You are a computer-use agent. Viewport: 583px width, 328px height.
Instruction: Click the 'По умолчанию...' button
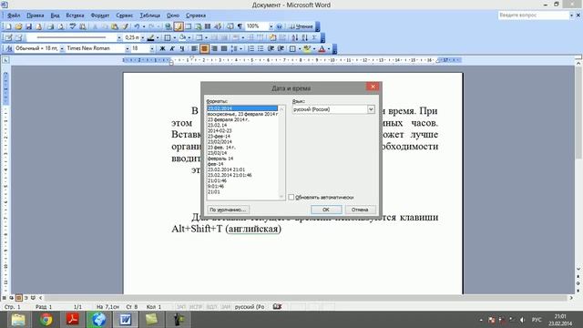(228, 210)
